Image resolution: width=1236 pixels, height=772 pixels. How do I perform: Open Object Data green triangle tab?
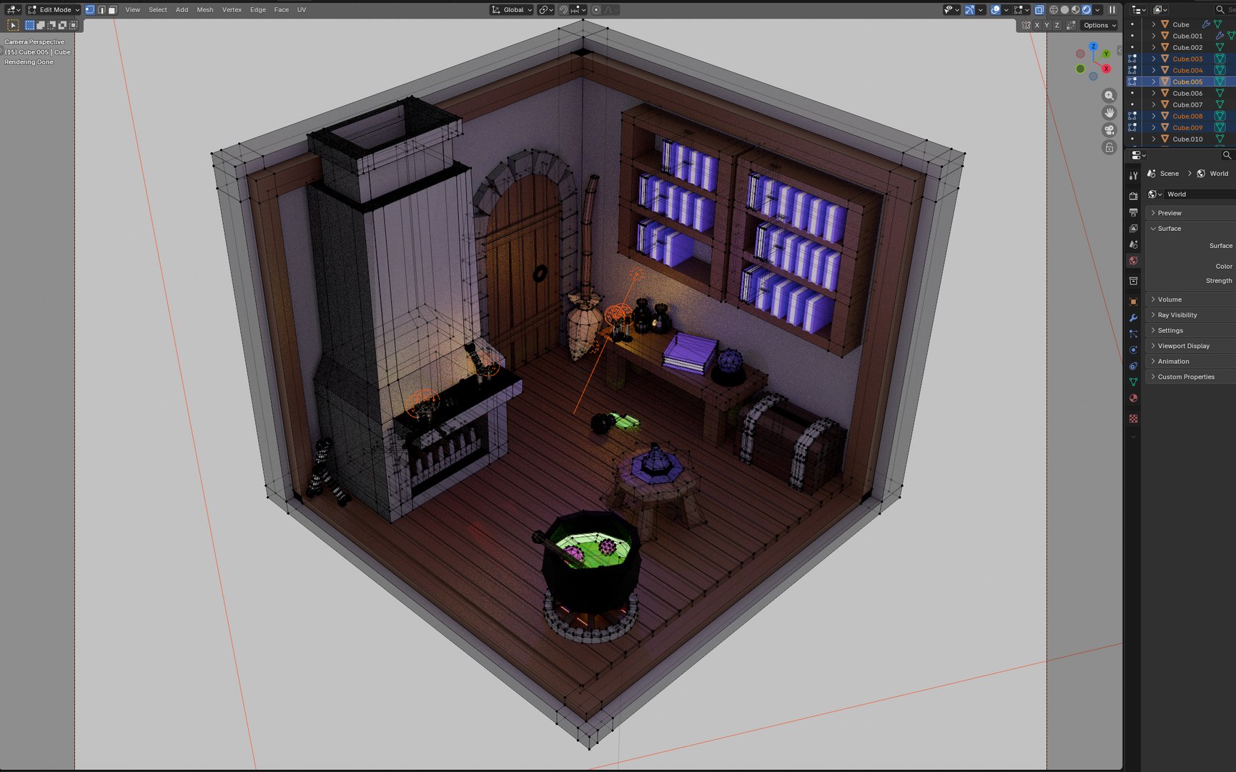coord(1133,382)
